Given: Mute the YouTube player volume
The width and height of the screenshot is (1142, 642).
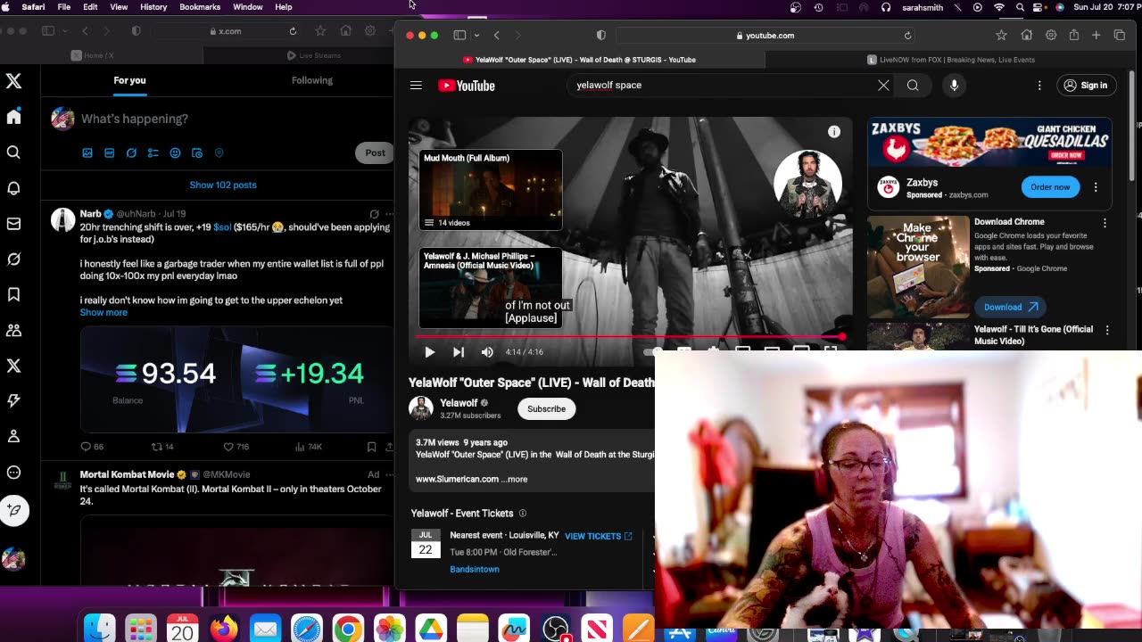Looking at the screenshot, I should pyautogui.click(x=487, y=352).
